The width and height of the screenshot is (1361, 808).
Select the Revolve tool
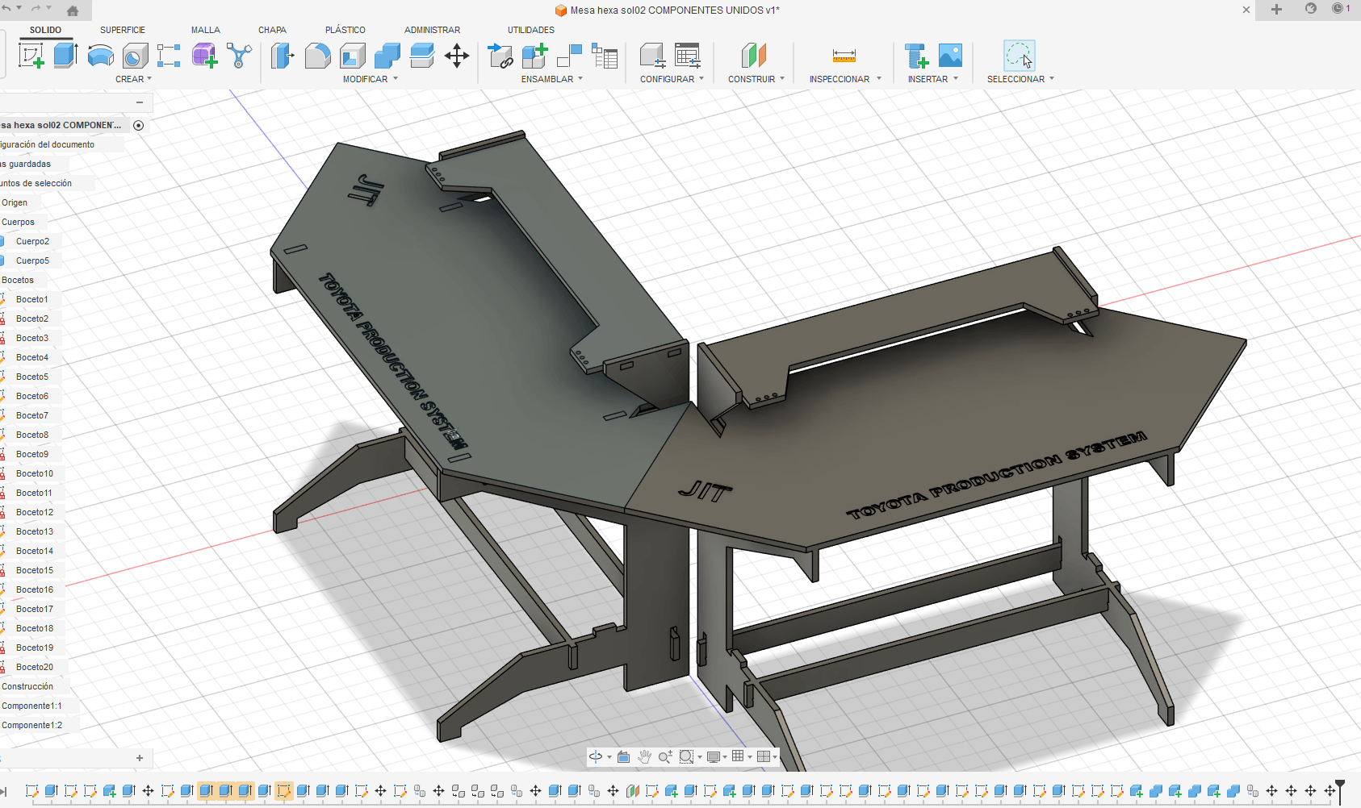100,56
